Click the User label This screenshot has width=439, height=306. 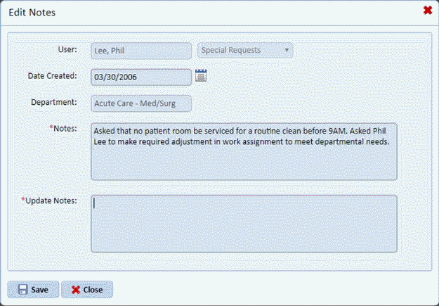67,50
